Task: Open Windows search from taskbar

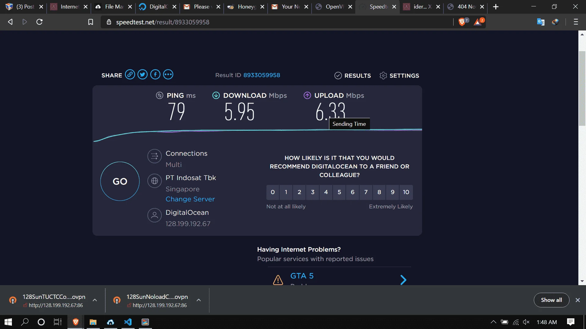Action: point(25,322)
